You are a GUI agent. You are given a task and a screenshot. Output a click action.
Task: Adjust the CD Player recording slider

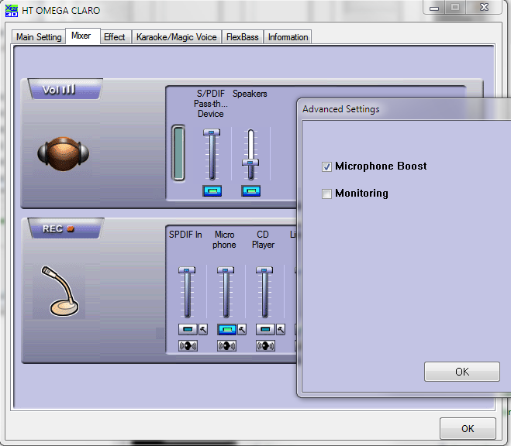[x=264, y=270]
